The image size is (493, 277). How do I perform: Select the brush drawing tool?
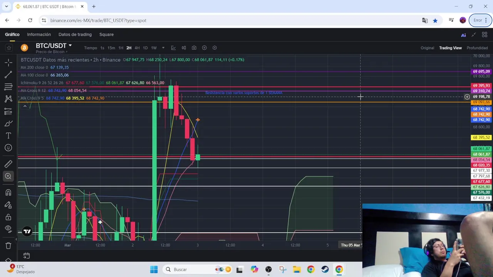[x=8, y=123]
